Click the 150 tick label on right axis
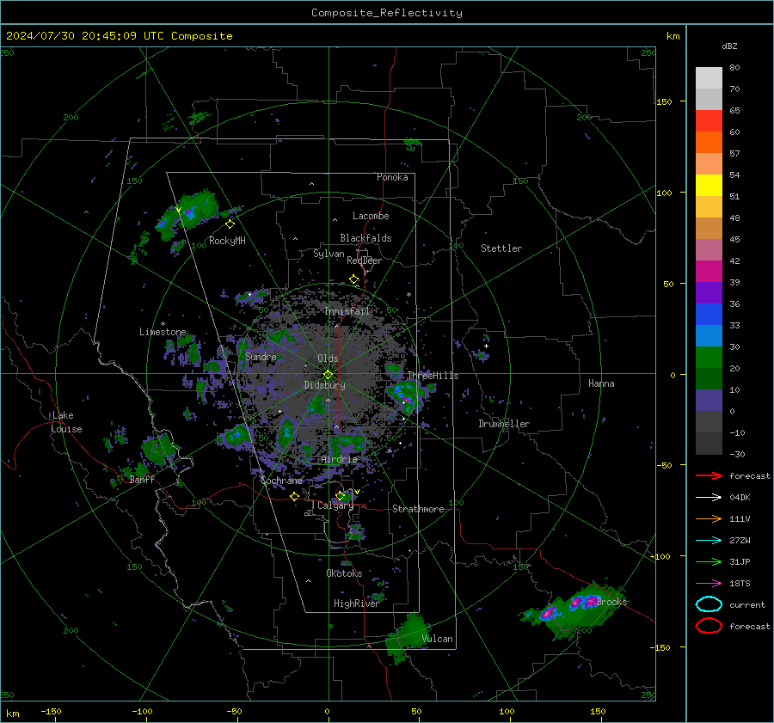The height and width of the screenshot is (723, 774). click(x=665, y=101)
